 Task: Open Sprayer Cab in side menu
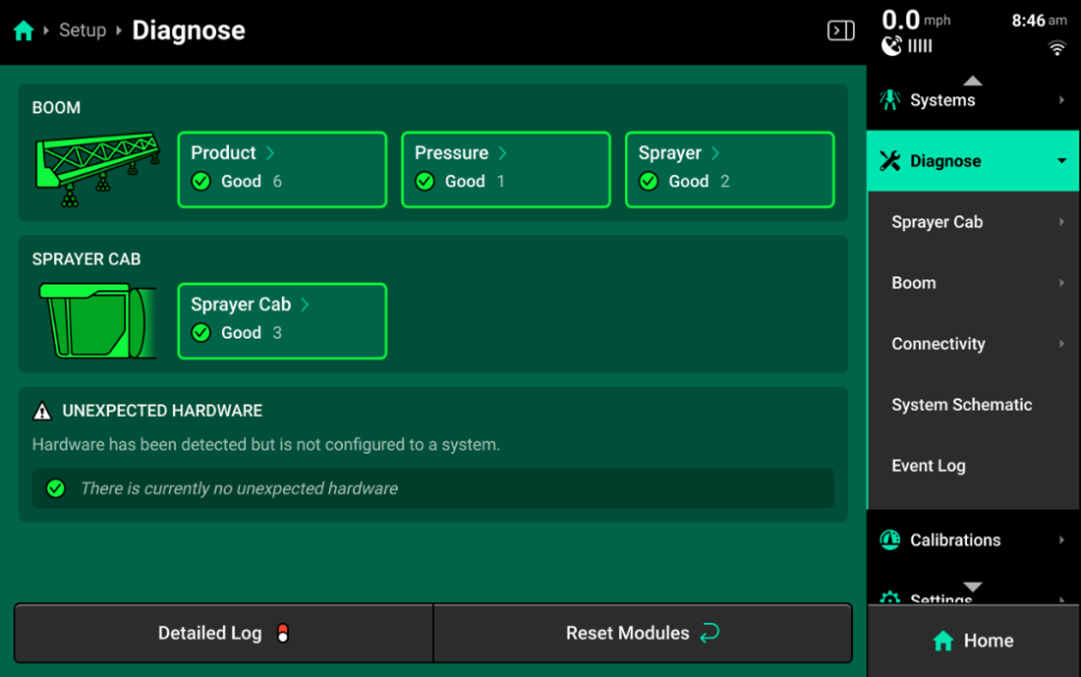coord(973,222)
